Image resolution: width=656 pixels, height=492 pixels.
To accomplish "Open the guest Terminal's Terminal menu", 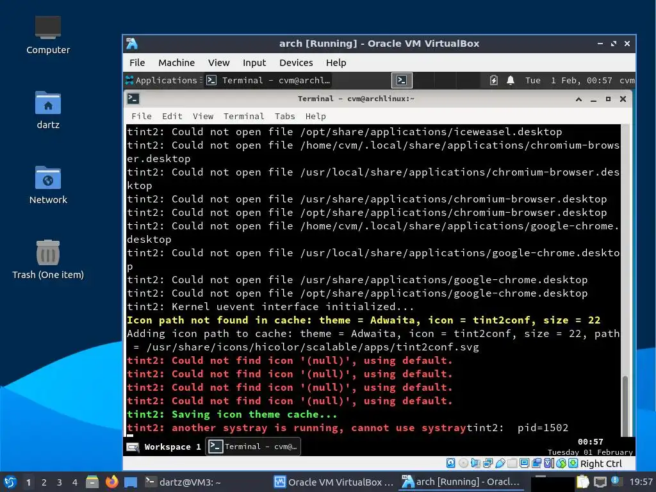I will tap(244, 117).
